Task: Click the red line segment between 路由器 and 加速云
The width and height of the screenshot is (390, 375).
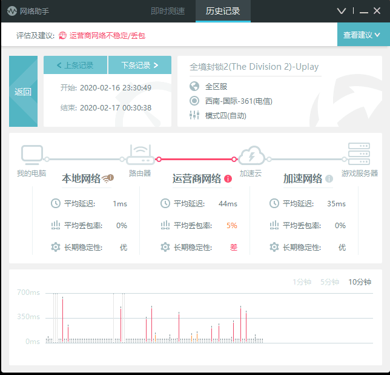Action: (196, 159)
